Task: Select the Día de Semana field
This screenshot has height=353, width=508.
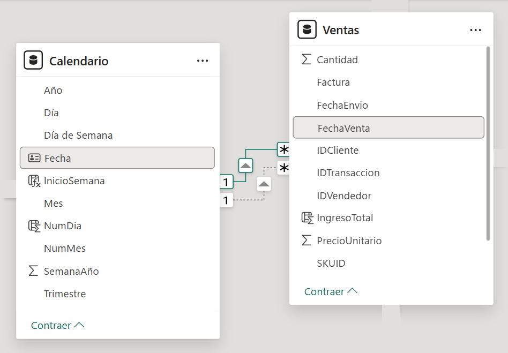Action: point(78,136)
